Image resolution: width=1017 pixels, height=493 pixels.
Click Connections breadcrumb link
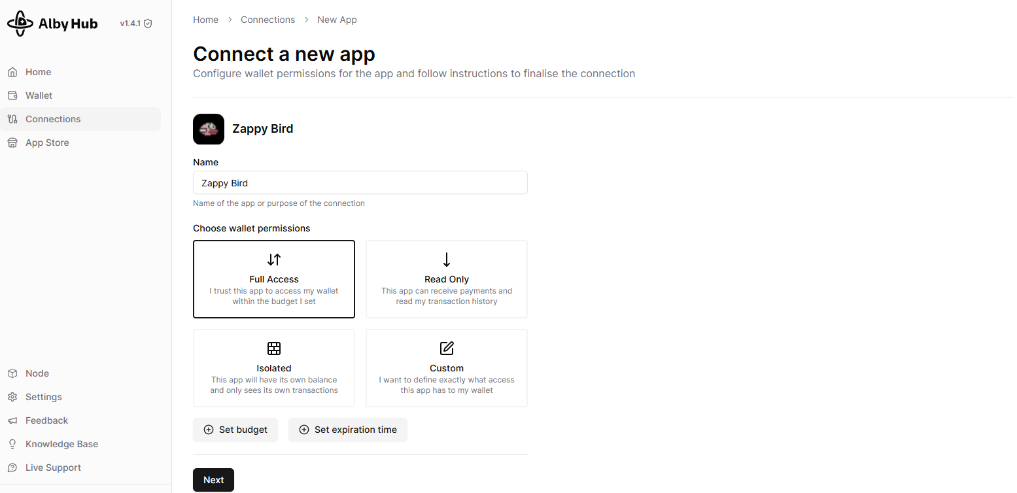click(267, 20)
